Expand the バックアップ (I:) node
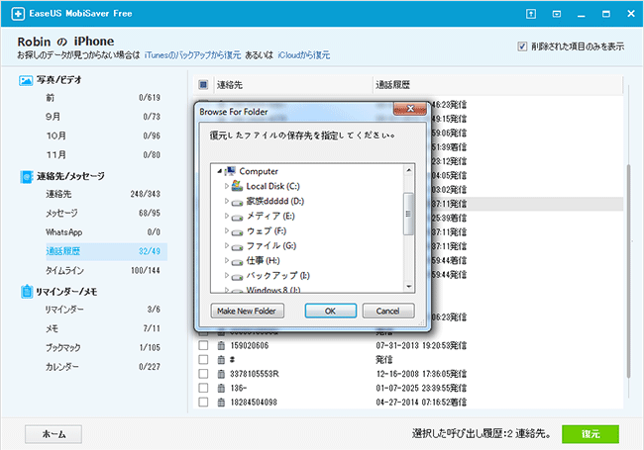This screenshot has width=644, height=450. point(226,275)
